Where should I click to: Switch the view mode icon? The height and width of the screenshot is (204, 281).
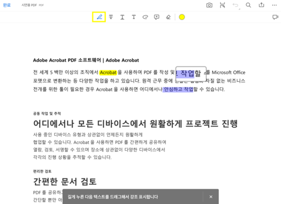pos(222,5)
